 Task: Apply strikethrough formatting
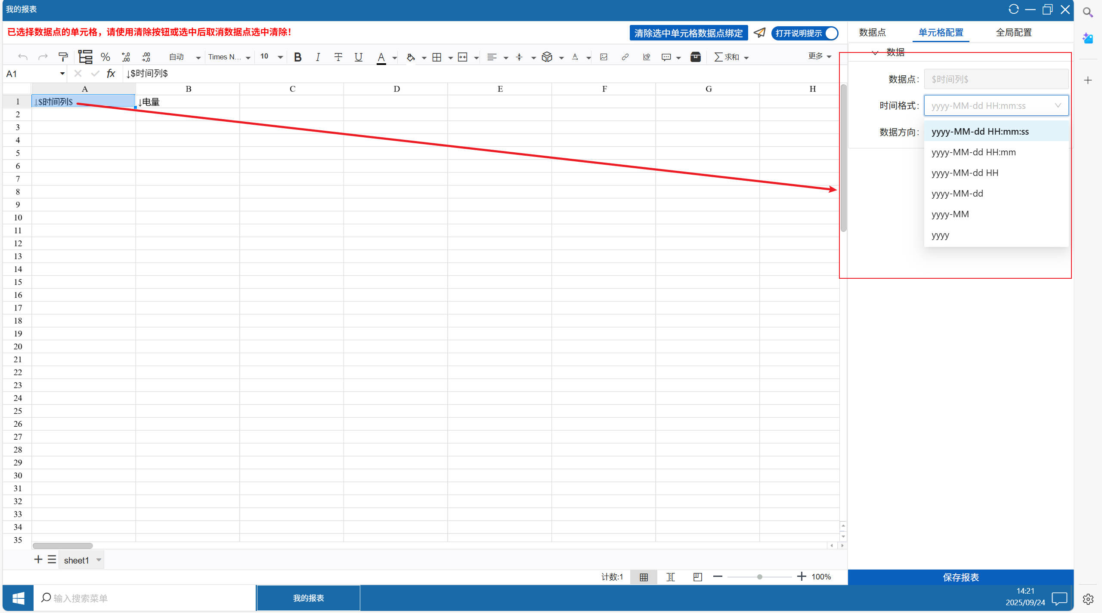[x=338, y=57]
